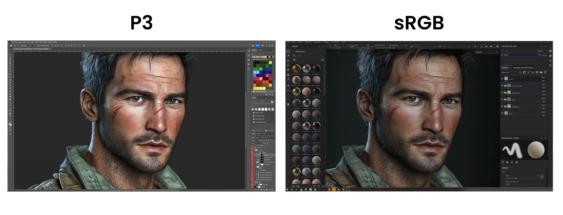This screenshot has width=563, height=215.
Task: Select the Clone stamp tool in Substance Painter
Action: (288, 74)
